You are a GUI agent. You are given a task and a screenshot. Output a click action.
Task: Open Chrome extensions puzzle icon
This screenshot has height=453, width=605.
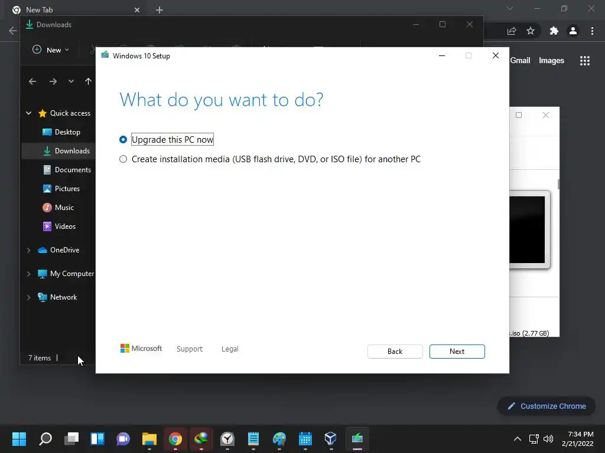click(554, 31)
